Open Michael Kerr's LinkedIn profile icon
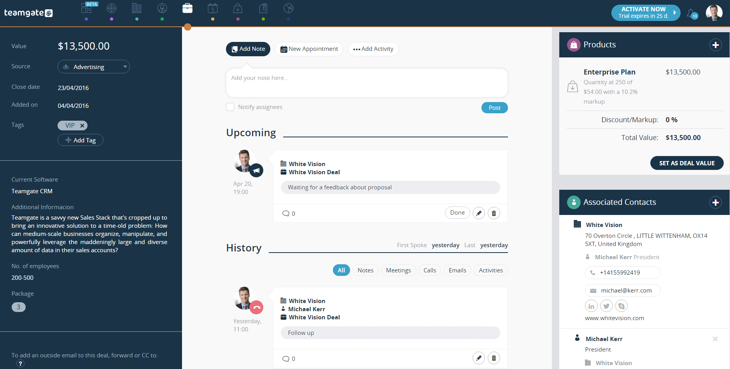Screen dimensions: 730x369 (591, 306)
